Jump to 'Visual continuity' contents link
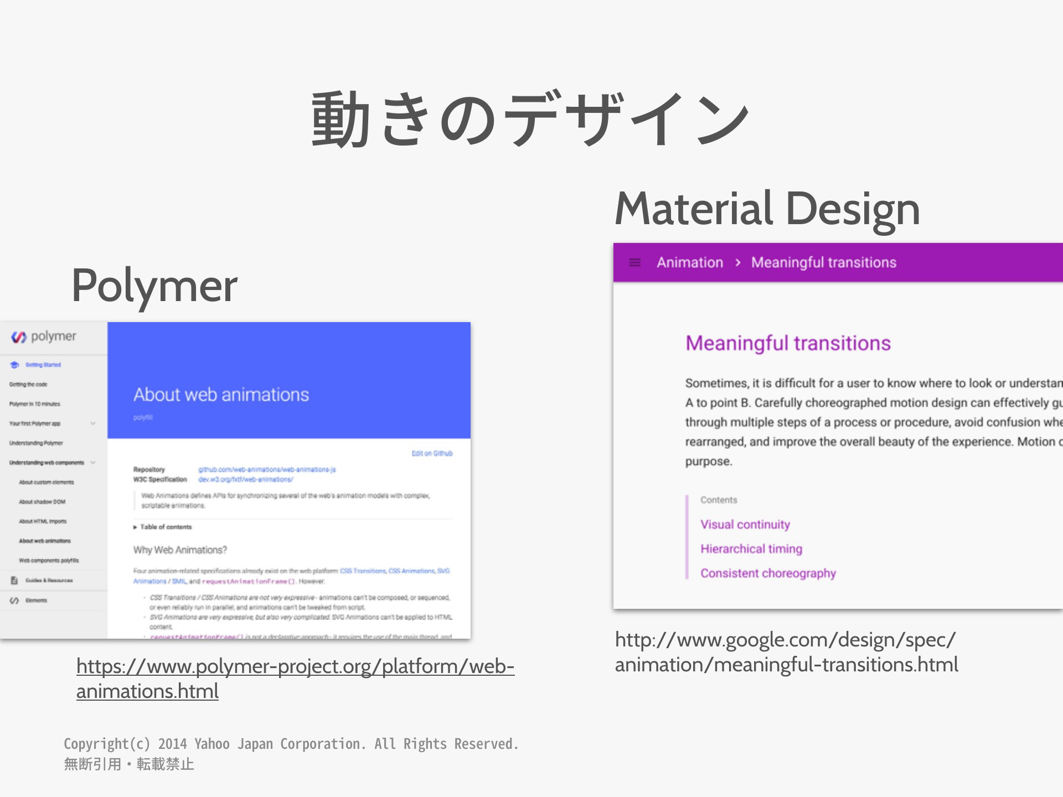The width and height of the screenshot is (1063, 797). [745, 524]
